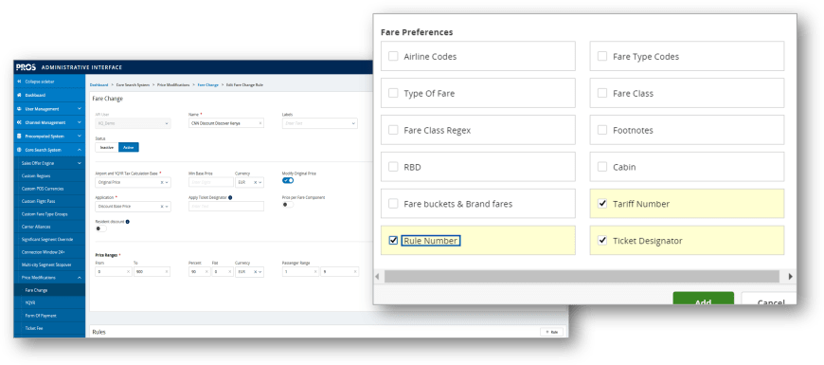Viewport: 824px width, 365px height.
Task: Clear the Name field with the x icon
Action: coord(260,123)
